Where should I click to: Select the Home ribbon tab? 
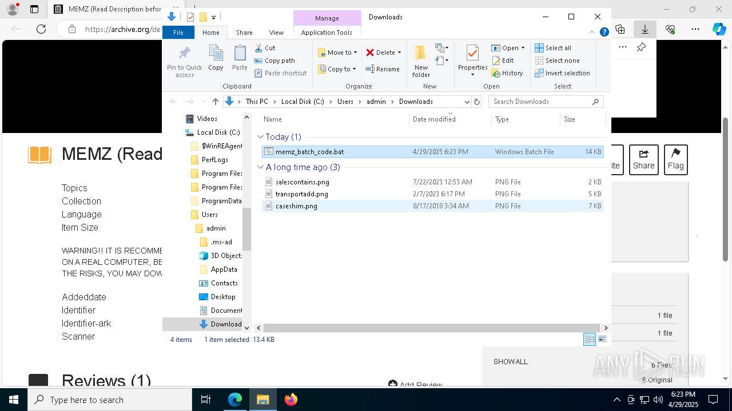coord(210,33)
